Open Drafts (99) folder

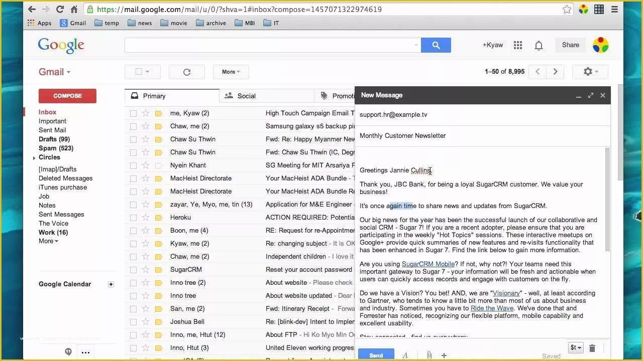pos(54,139)
